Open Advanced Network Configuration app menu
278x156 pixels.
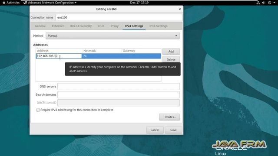(x=50, y=3)
